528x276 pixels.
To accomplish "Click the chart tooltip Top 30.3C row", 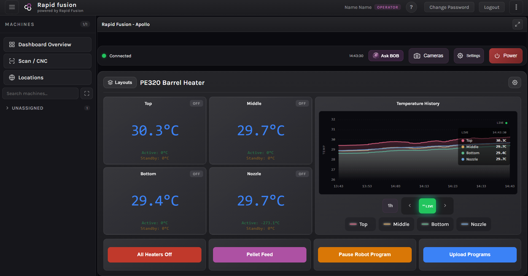I will click(484, 140).
